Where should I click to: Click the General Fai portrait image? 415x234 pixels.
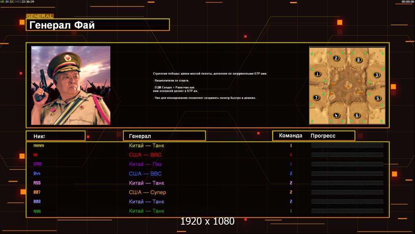click(x=70, y=85)
